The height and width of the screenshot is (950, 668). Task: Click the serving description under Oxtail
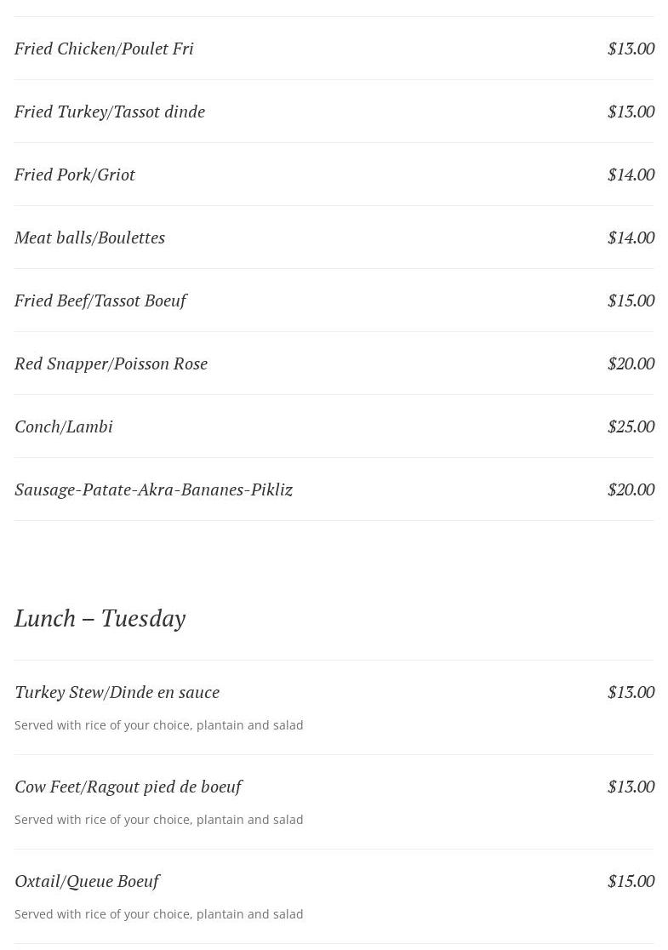[x=158, y=914]
